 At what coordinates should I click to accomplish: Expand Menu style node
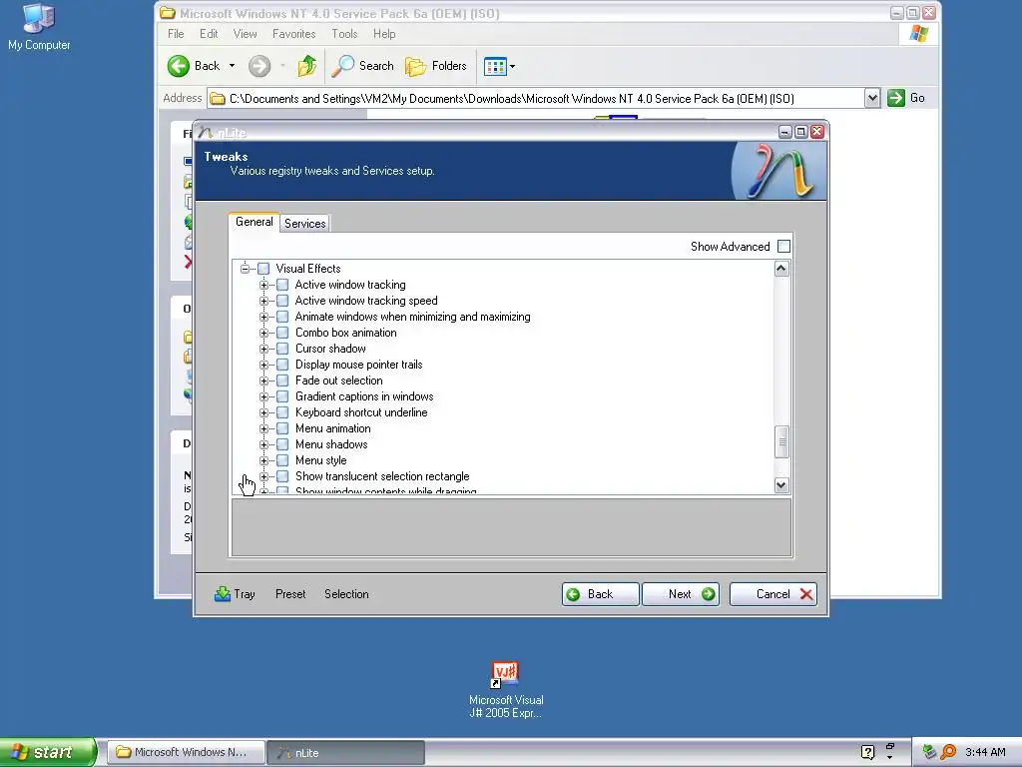point(263,460)
